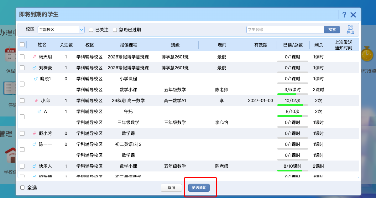Select the checkbox for 快乐人
Viewport: 376px width, 198px height.
tap(22, 166)
